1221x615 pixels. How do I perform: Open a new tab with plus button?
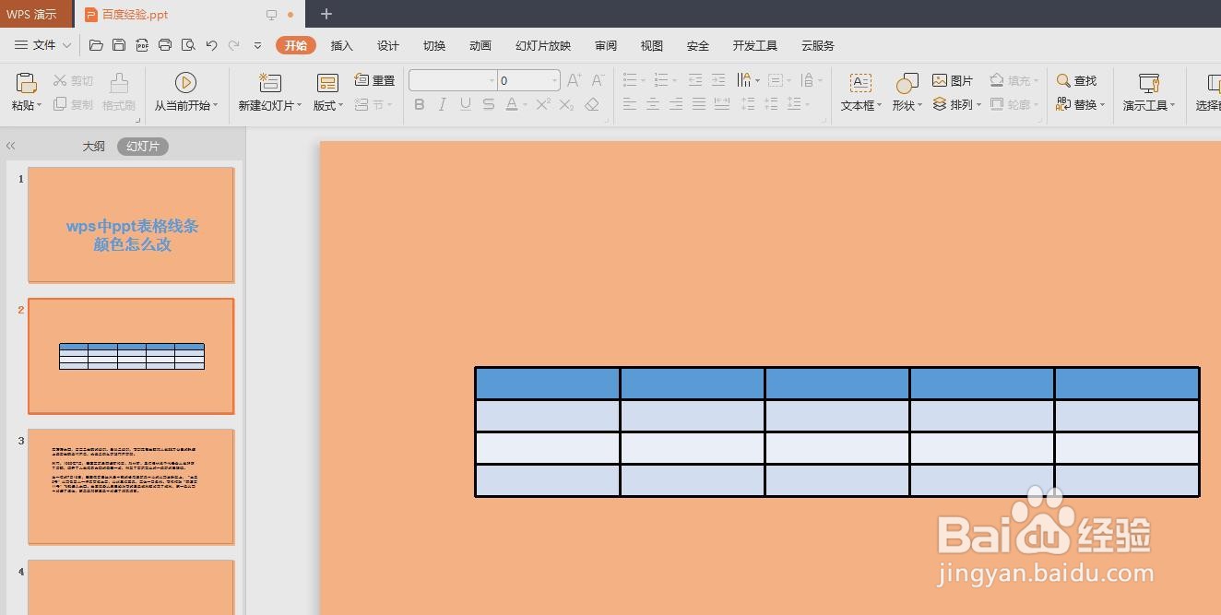point(326,14)
